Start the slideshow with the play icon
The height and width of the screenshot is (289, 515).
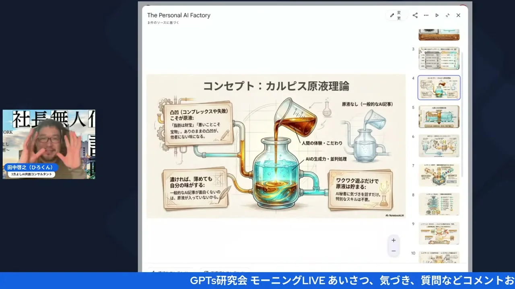tap(437, 15)
